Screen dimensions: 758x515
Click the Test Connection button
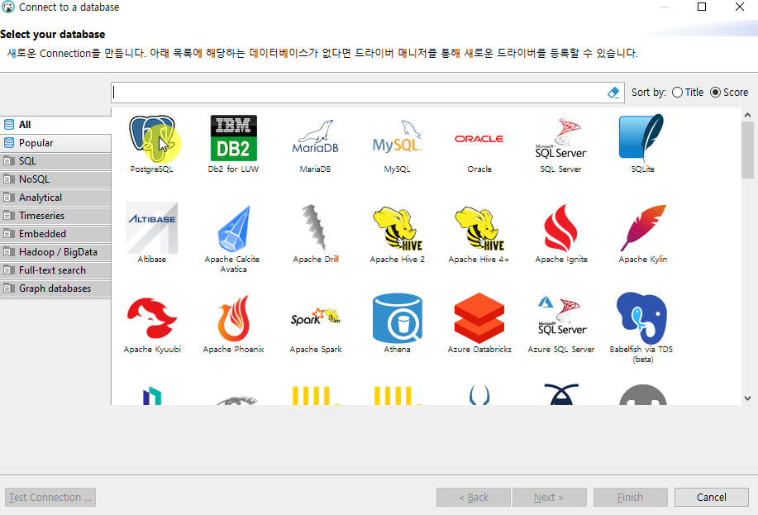[x=50, y=497]
